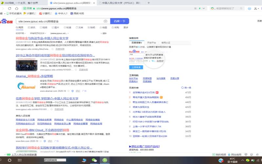Screen dimensions: 262x164
Task: Reload the page with the refresh icon
Action: (x=9, y=9)
